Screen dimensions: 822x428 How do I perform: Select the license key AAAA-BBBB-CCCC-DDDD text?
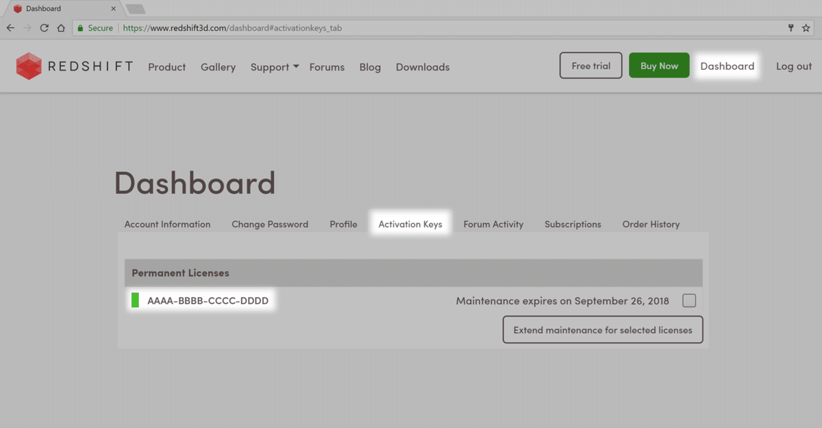pos(208,300)
